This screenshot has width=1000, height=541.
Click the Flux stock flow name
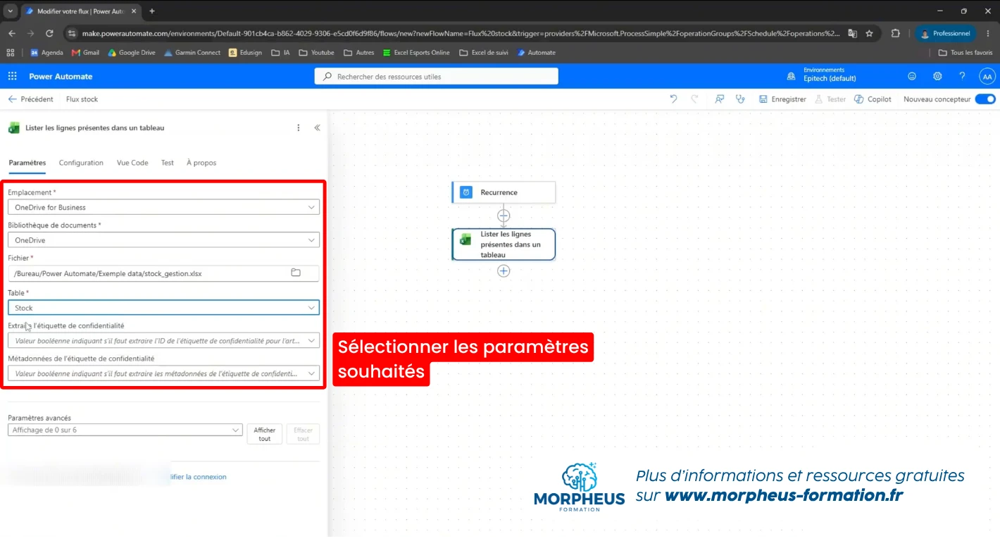pyautogui.click(x=82, y=99)
